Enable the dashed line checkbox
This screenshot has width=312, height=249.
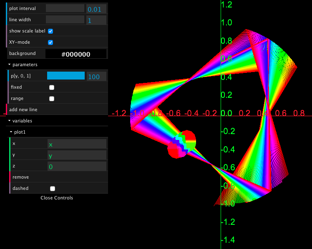(x=53, y=188)
